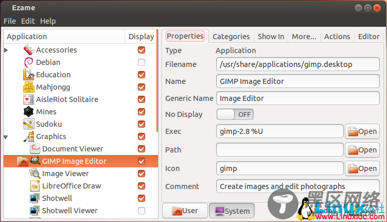Click Open button next to Path field
This screenshot has height=222, width=387.
click(x=362, y=150)
